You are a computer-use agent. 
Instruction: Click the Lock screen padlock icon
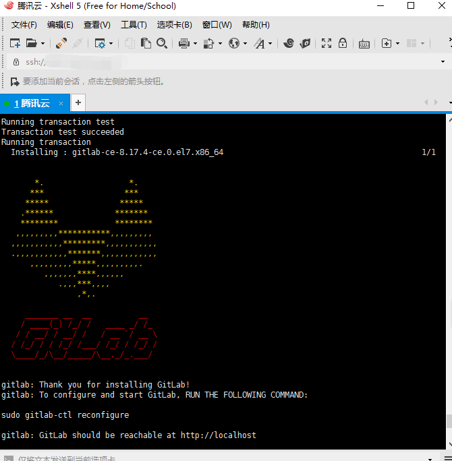[343, 44]
